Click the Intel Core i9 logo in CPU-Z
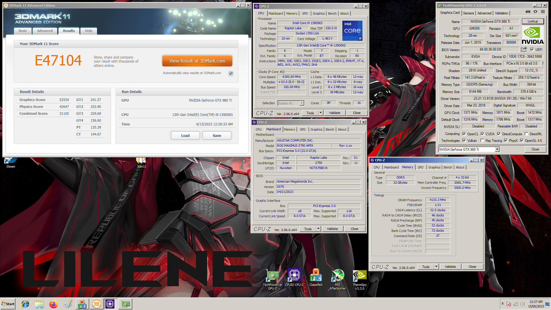This screenshot has height=310, width=551. click(x=352, y=30)
